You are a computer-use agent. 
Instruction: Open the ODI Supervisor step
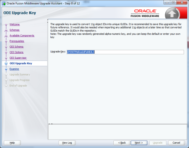click(x=18, y=58)
